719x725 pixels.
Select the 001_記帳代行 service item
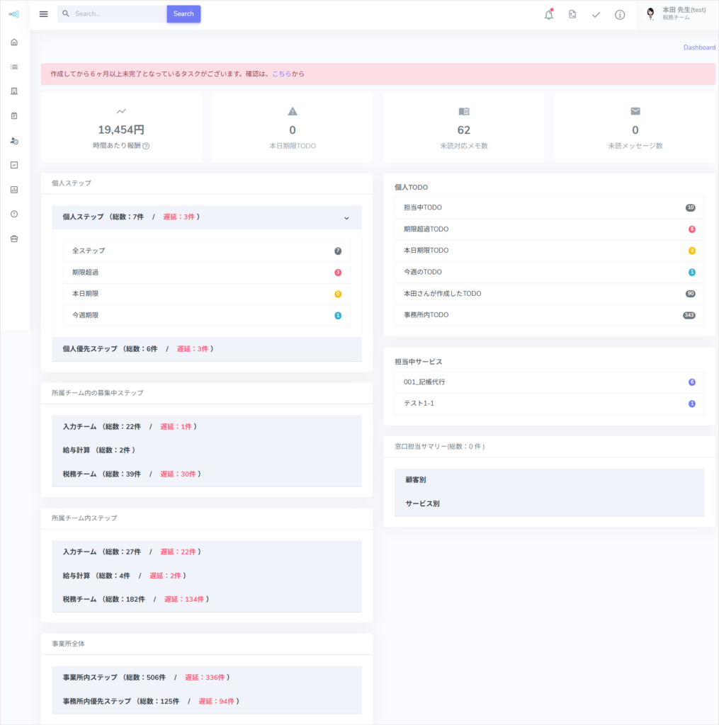[x=549, y=382]
